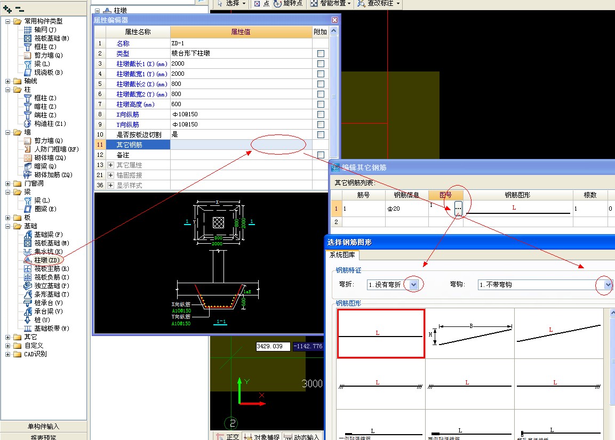Tick the 附加 checkbox for X向纵筋 row
615x440 pixels.
pyautogui.click(x=321, y=114)
